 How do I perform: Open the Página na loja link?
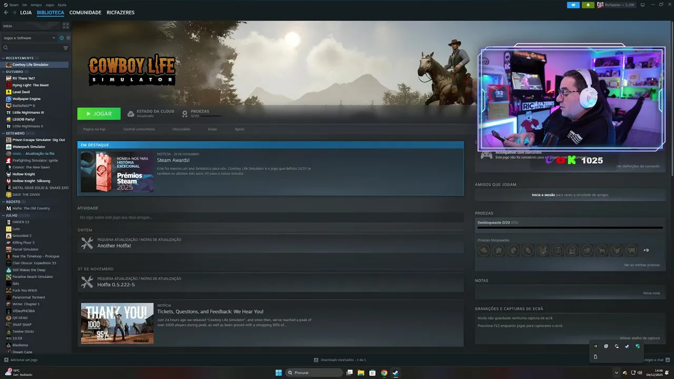tap(94, 129)
